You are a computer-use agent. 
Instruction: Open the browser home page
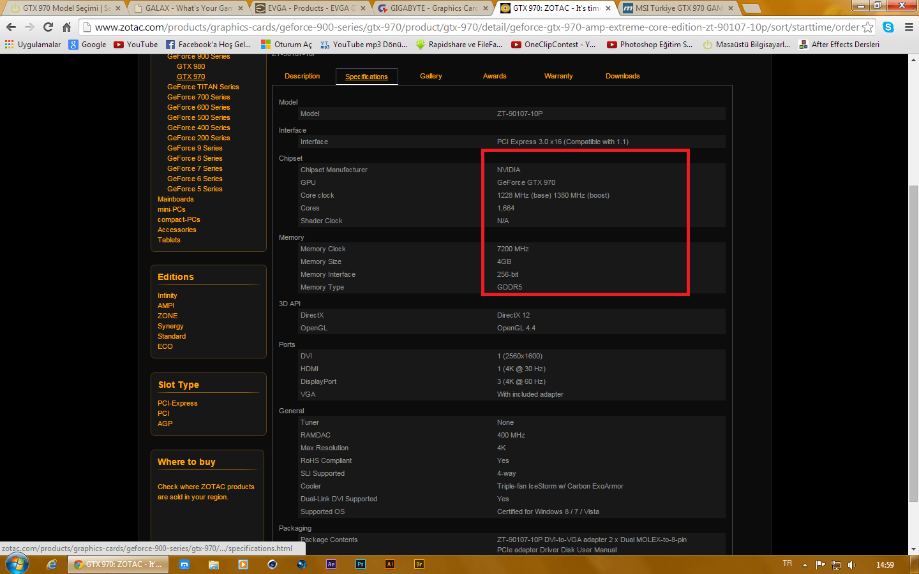pos(66,27)
